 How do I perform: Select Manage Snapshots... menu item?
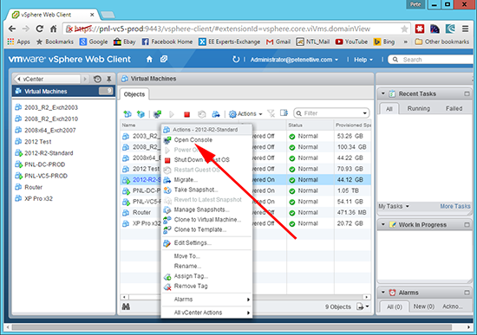(206, 209)
